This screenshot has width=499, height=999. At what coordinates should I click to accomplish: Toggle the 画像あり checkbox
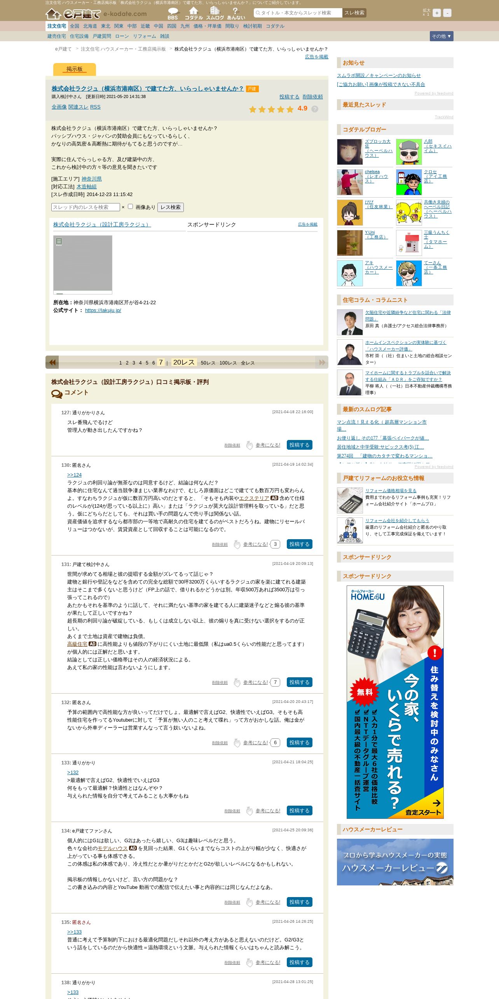[x=131, y=207]
